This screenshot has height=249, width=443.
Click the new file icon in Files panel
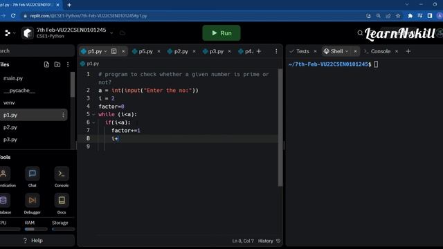click(46, 64)
